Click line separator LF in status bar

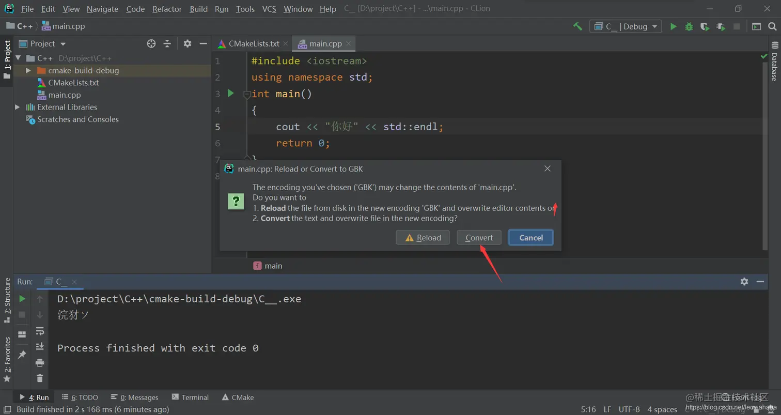[607, 410]
